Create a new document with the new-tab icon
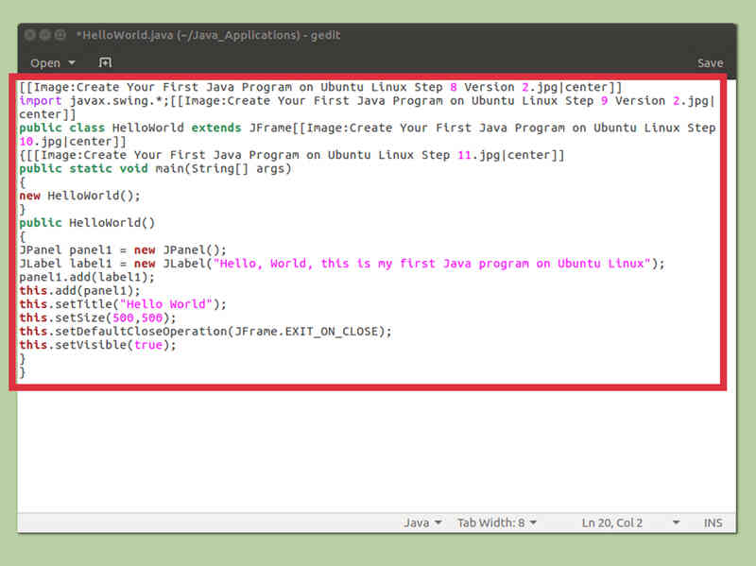 [104, 61]
